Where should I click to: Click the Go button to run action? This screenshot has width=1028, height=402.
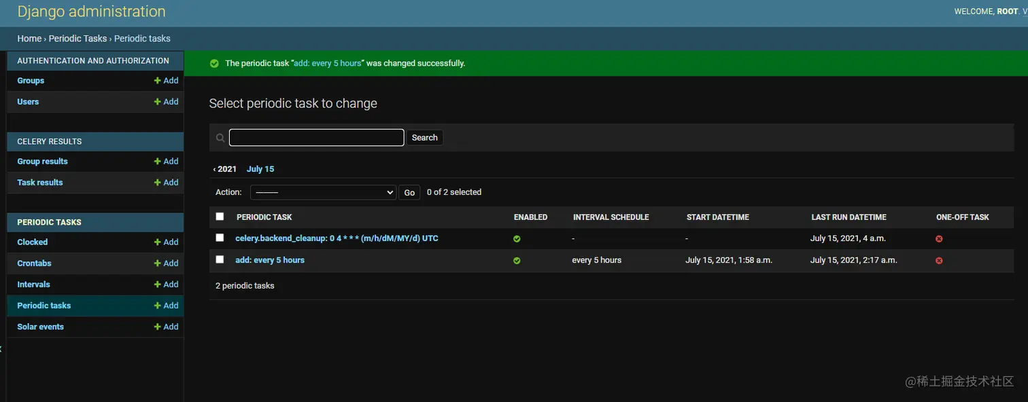[409, 192]
